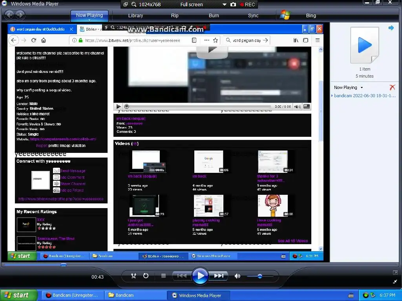
Task: Skip to the next track
Action: tap(219, 276)
